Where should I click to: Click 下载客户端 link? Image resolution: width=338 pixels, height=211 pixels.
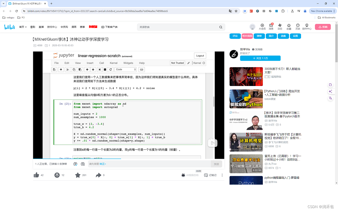coord(109,27)
